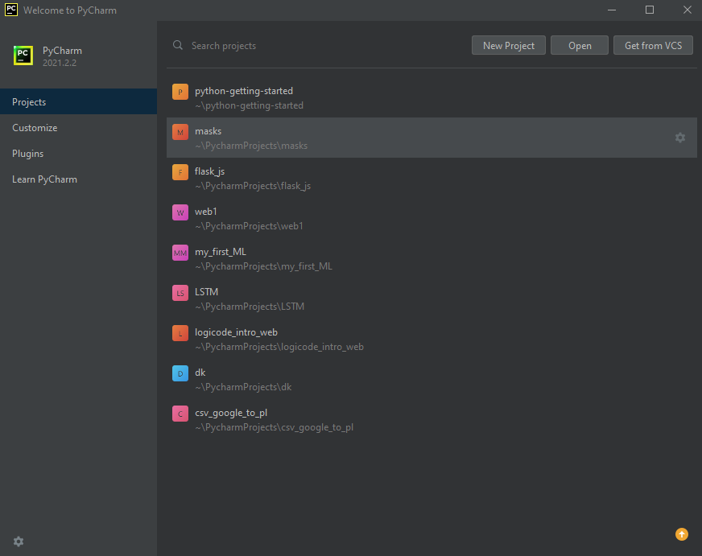Open the flask_js project name

pos(209,171)
